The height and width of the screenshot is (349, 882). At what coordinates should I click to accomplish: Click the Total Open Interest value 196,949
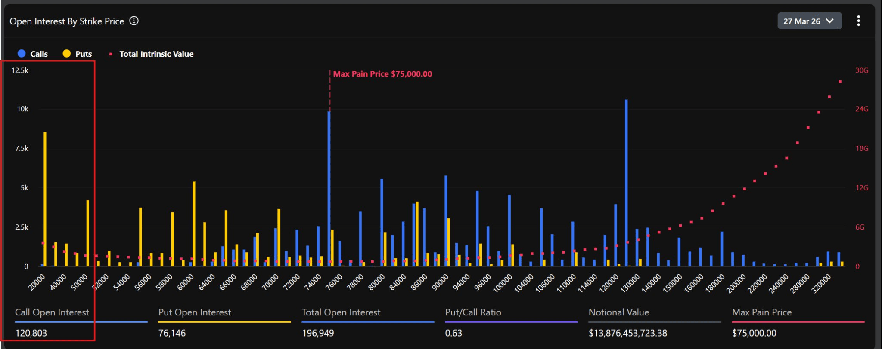click(318, 333)
